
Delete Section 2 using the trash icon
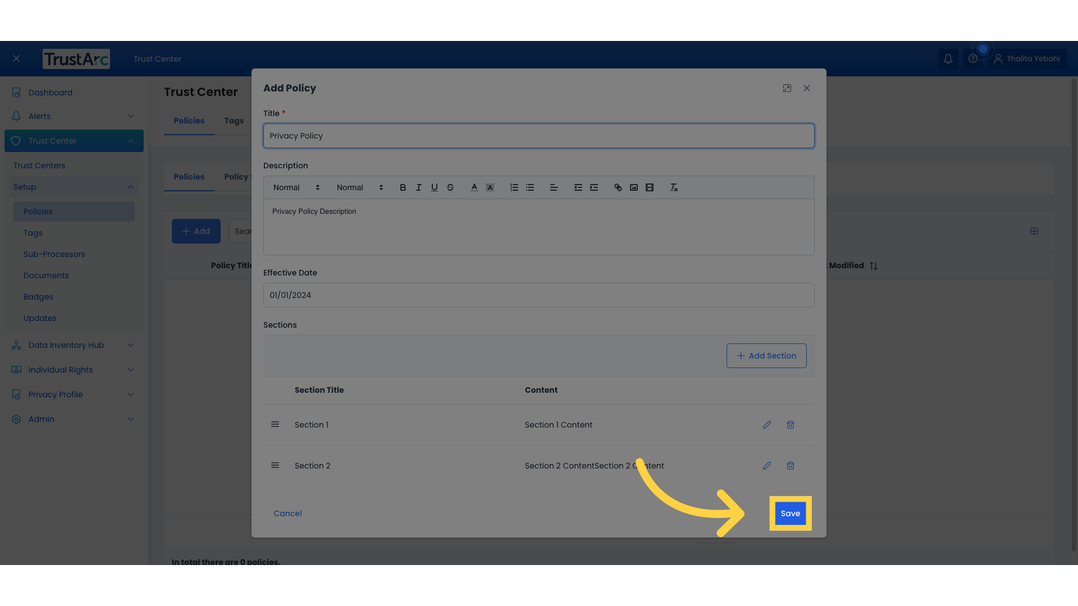791,466
